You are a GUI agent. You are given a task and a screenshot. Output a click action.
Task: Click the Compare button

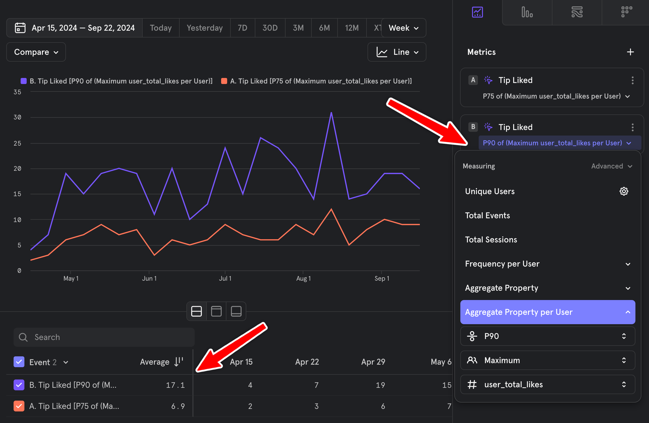coord(36,52)
